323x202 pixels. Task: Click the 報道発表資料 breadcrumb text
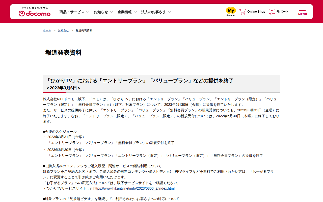[x=84, y=31]
